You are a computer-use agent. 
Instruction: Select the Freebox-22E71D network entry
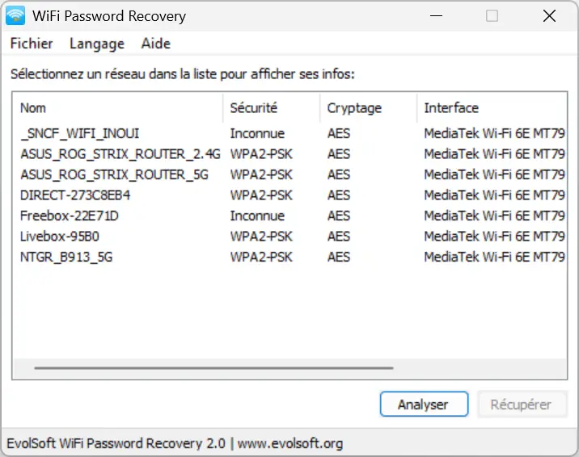click(x=289, y=216)
